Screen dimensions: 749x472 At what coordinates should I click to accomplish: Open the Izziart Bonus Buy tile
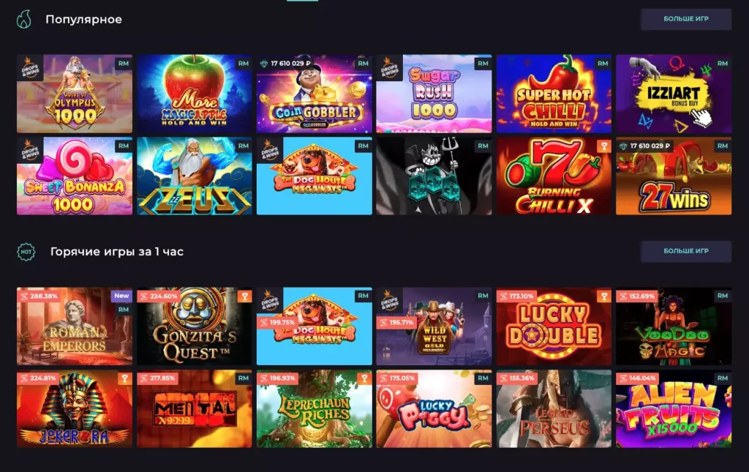point(674,94)
